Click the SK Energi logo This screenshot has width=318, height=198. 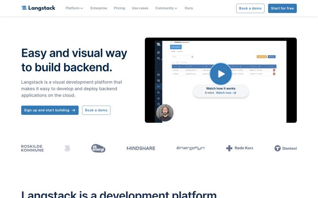(x=98, y=148)
